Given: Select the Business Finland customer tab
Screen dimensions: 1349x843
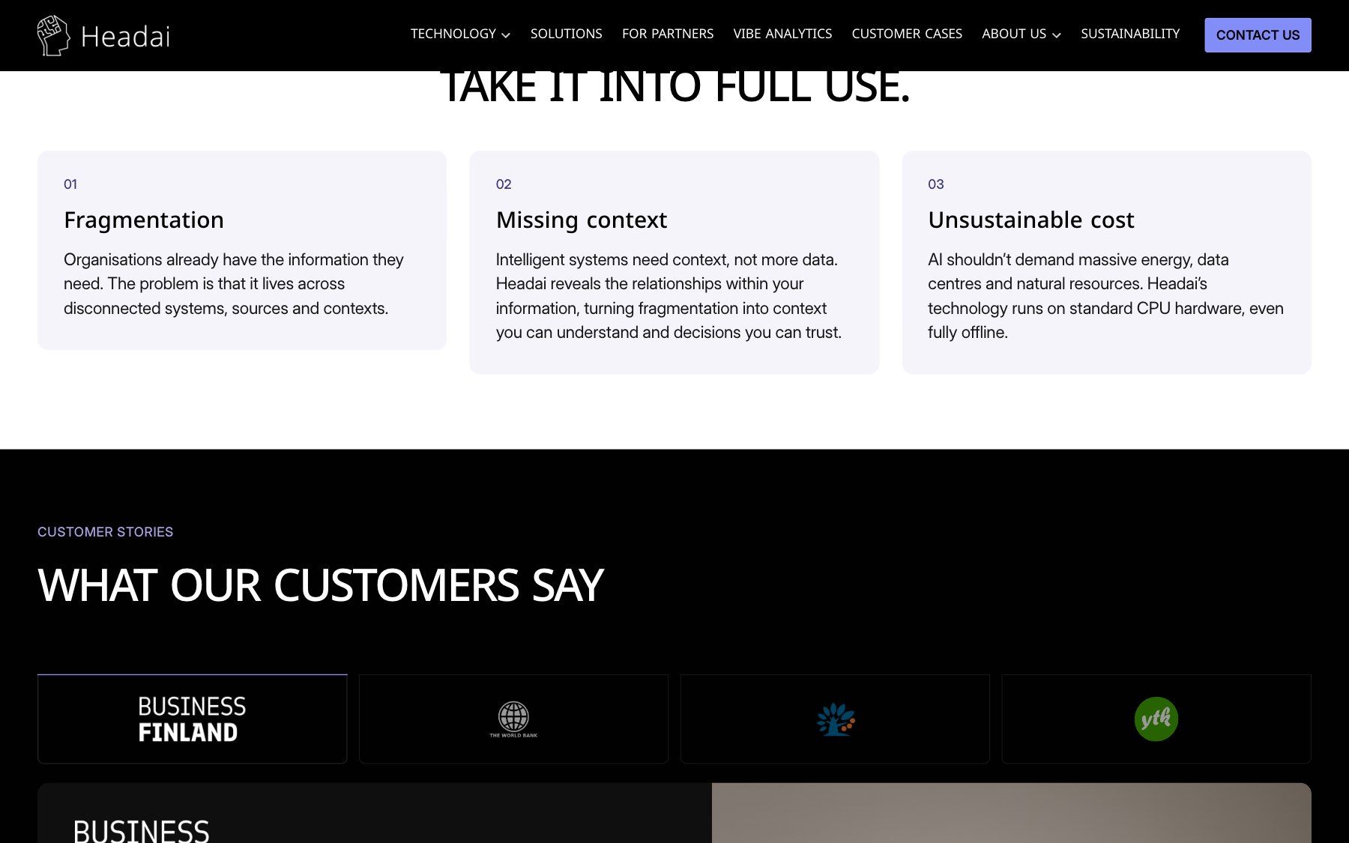Looking at the screenshot, I should [x=193, y=719].
